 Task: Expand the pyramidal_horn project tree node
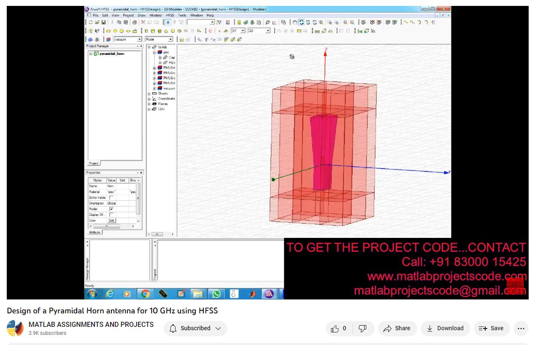click(91, 54)
